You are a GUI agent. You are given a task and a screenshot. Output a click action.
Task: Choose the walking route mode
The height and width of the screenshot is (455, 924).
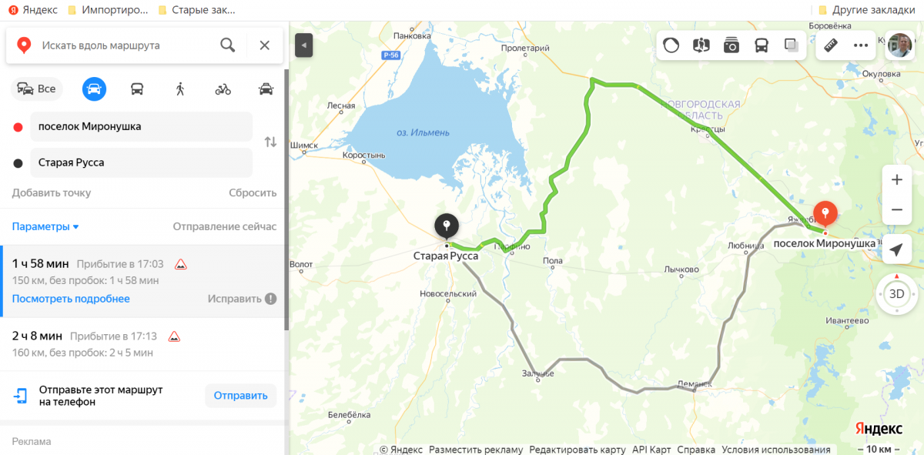click(180, 89)
